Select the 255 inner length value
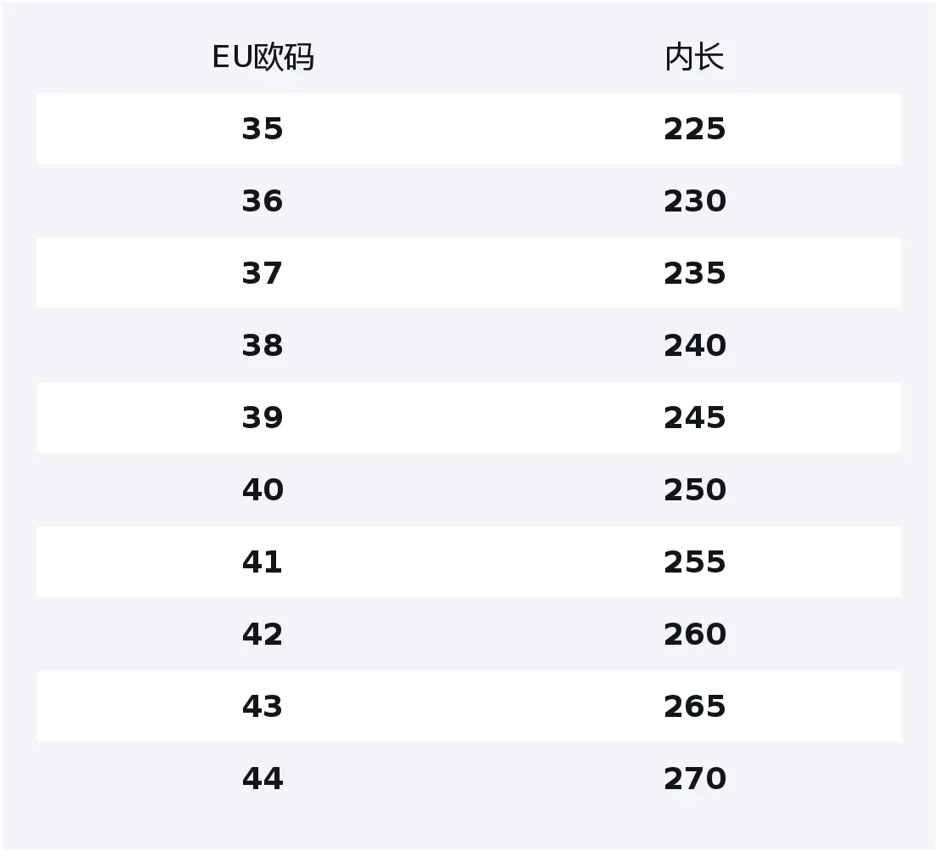This screenshot has height=852, width=938. (694, 562)
